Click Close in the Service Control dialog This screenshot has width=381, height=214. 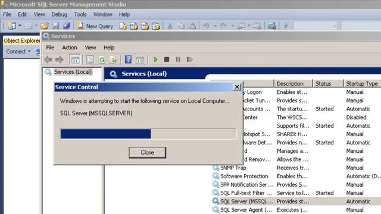click(x=147, y=152)
